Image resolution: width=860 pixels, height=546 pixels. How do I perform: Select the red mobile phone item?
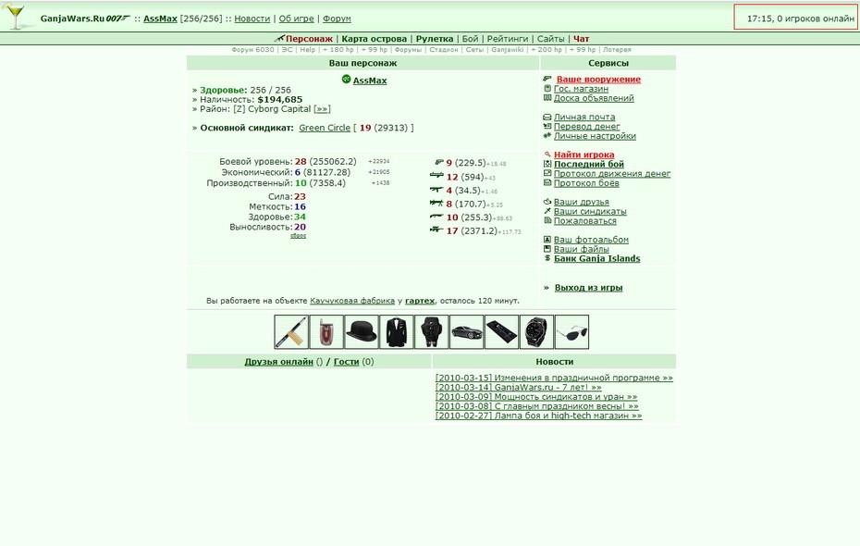tap(326, 331)
